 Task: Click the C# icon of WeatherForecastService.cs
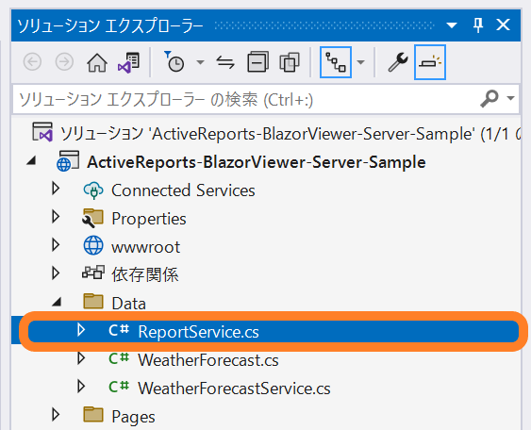(119, 387)
